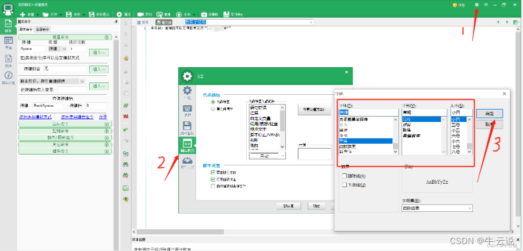Click Save and Exit (保存退出) toolbar button
The height and width of the screenshot is (251, 523).
click(100, 15)
